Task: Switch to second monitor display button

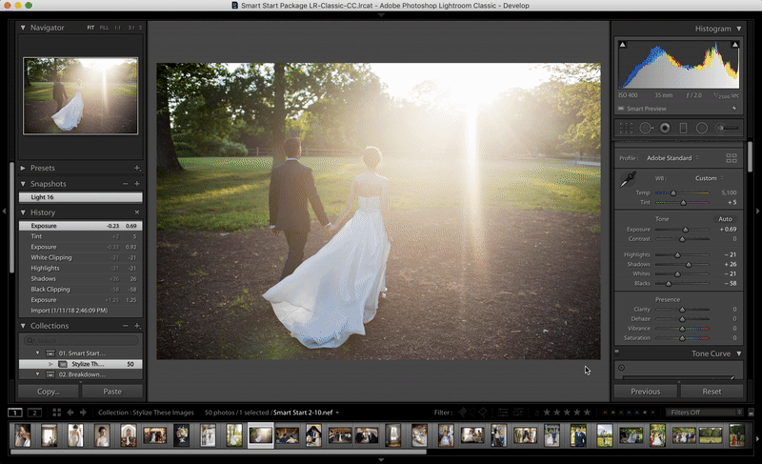Action: [x=34, y=413]
